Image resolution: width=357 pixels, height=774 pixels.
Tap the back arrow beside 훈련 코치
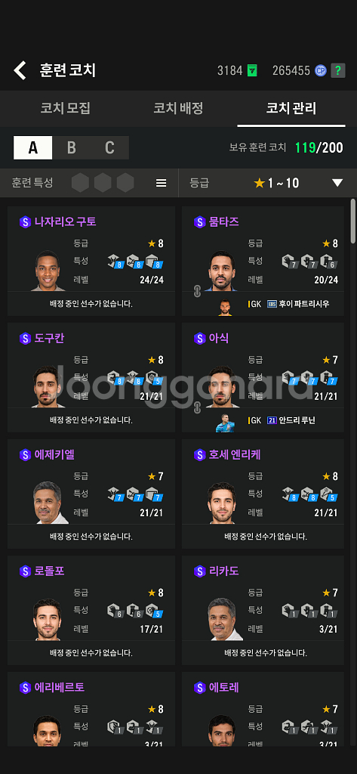click(x=20, y=70)
